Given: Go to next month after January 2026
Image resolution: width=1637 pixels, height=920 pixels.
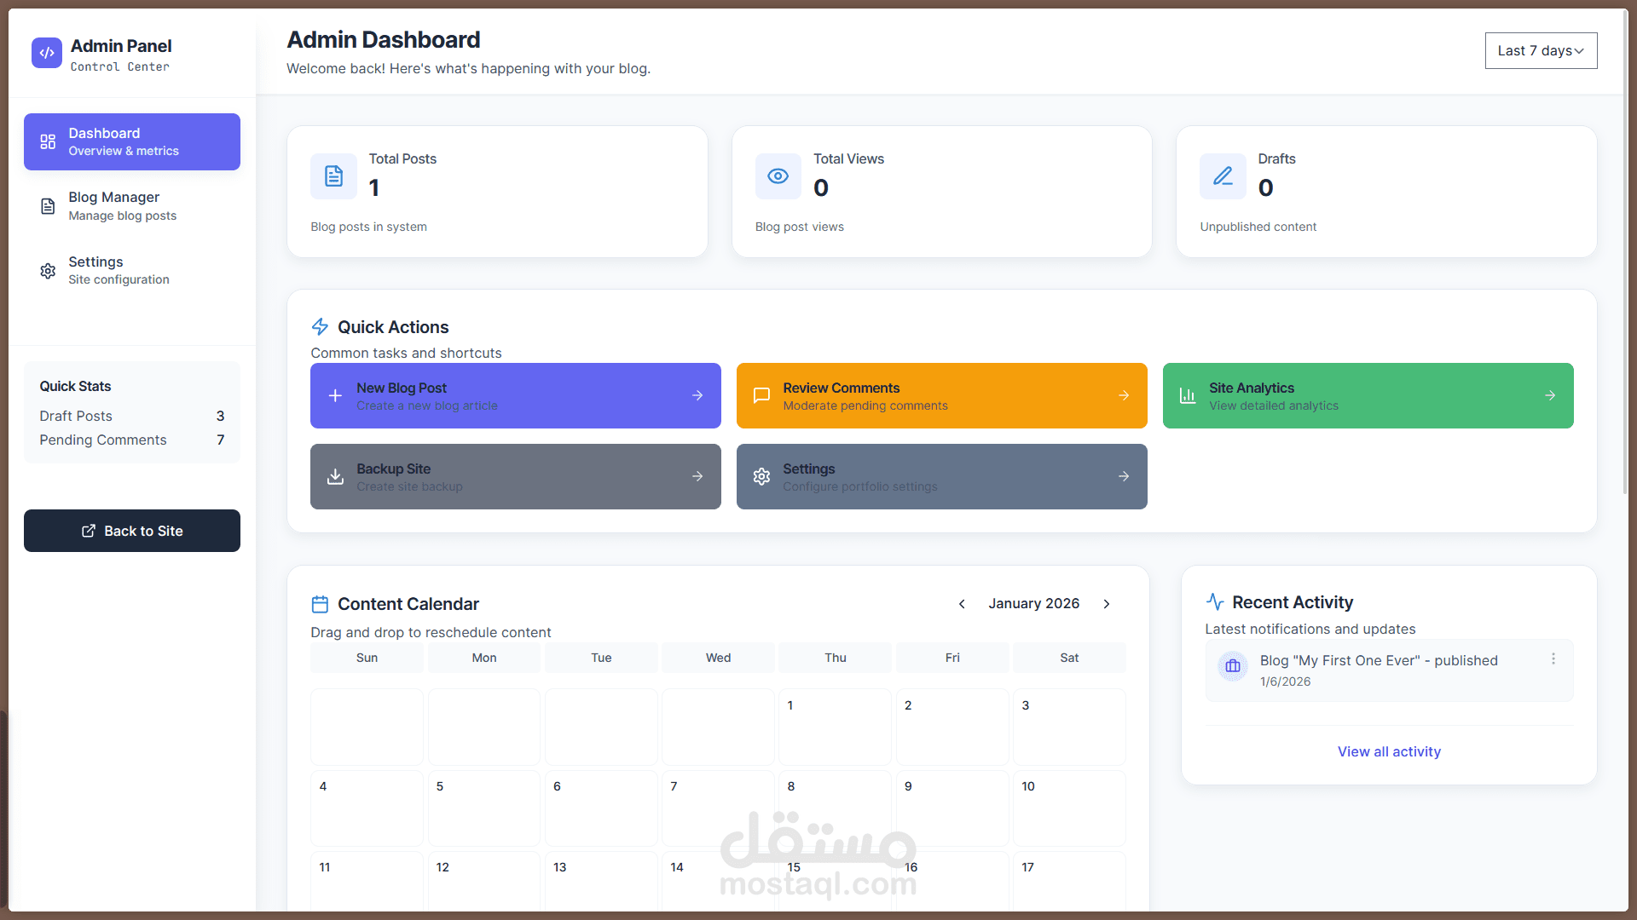Looking at the screenshot, I should click(1107, 604).
